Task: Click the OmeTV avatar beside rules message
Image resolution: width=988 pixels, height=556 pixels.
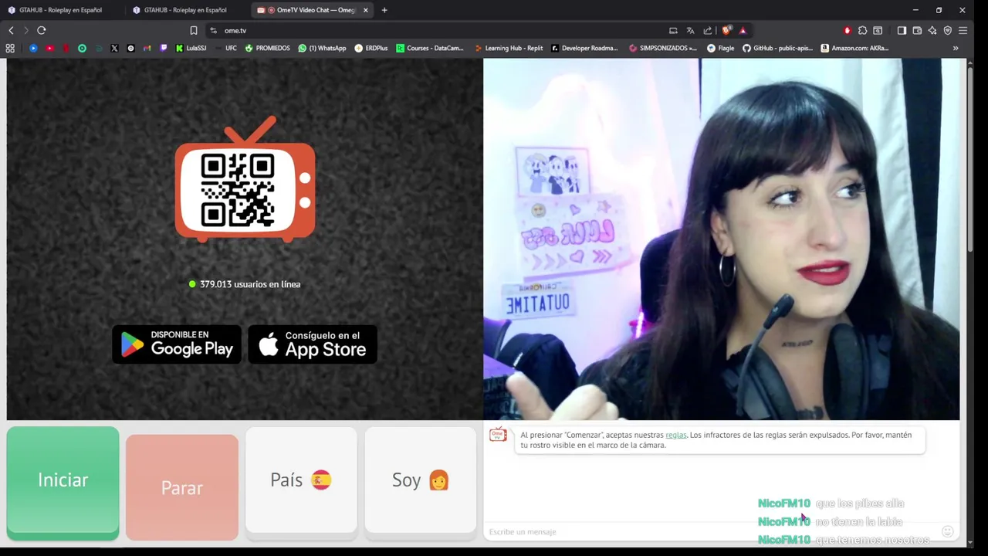Action: point(498,436)
